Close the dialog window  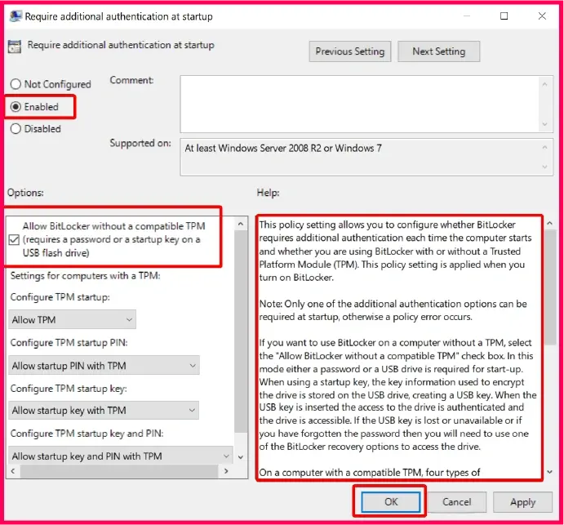pos(542,16)
